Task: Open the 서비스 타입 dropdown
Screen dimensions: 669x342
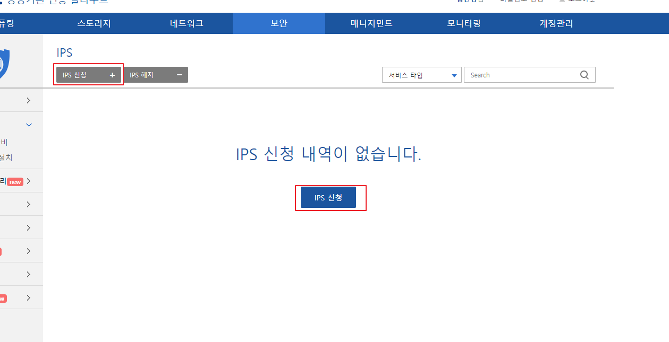Action: [421, 75]
